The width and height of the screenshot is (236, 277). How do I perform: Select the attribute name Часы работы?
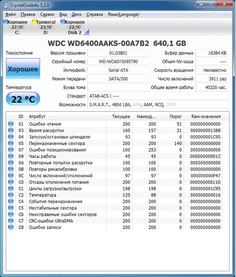[42, 156]
